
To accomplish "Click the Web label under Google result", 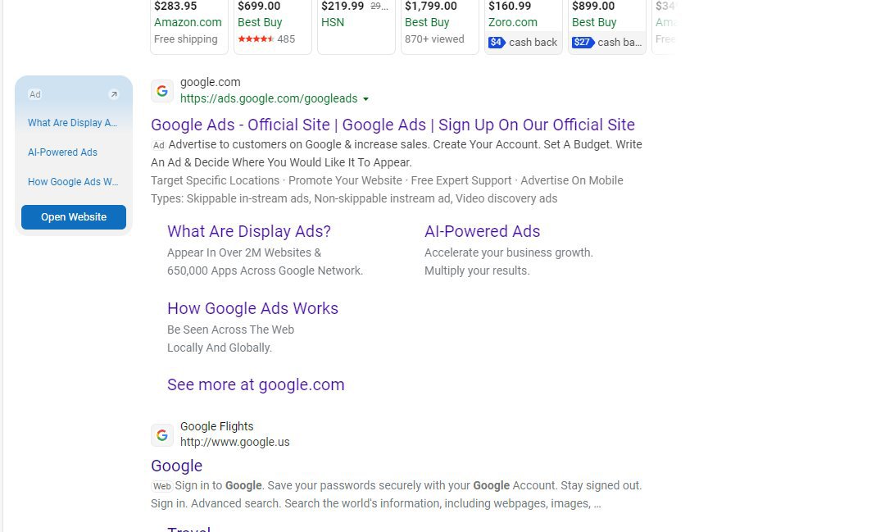I will coord(162,486).
